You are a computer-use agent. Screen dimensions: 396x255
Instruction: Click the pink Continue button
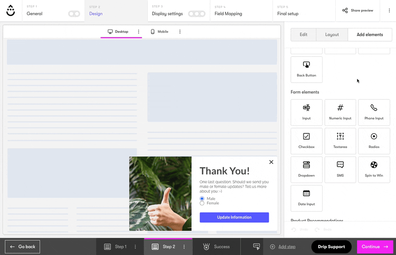(x=374, y=247)
